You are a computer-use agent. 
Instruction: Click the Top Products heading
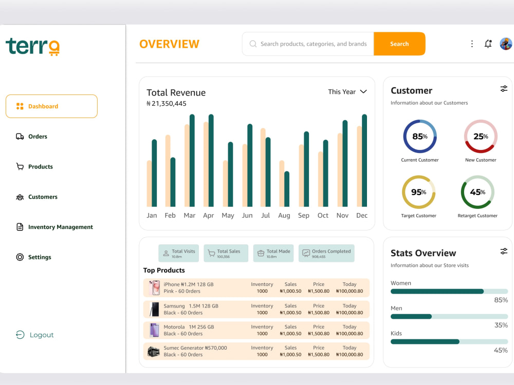pyautogui.click(x=164, y=270)
